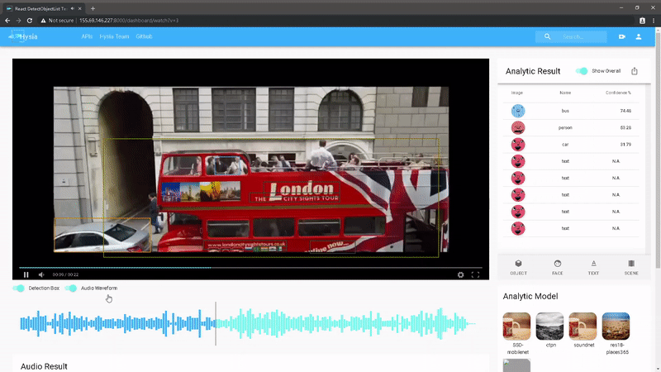This screenshot has width=661, height=372.
Task: Click the browser forward arrow
Action: (18, 20)
